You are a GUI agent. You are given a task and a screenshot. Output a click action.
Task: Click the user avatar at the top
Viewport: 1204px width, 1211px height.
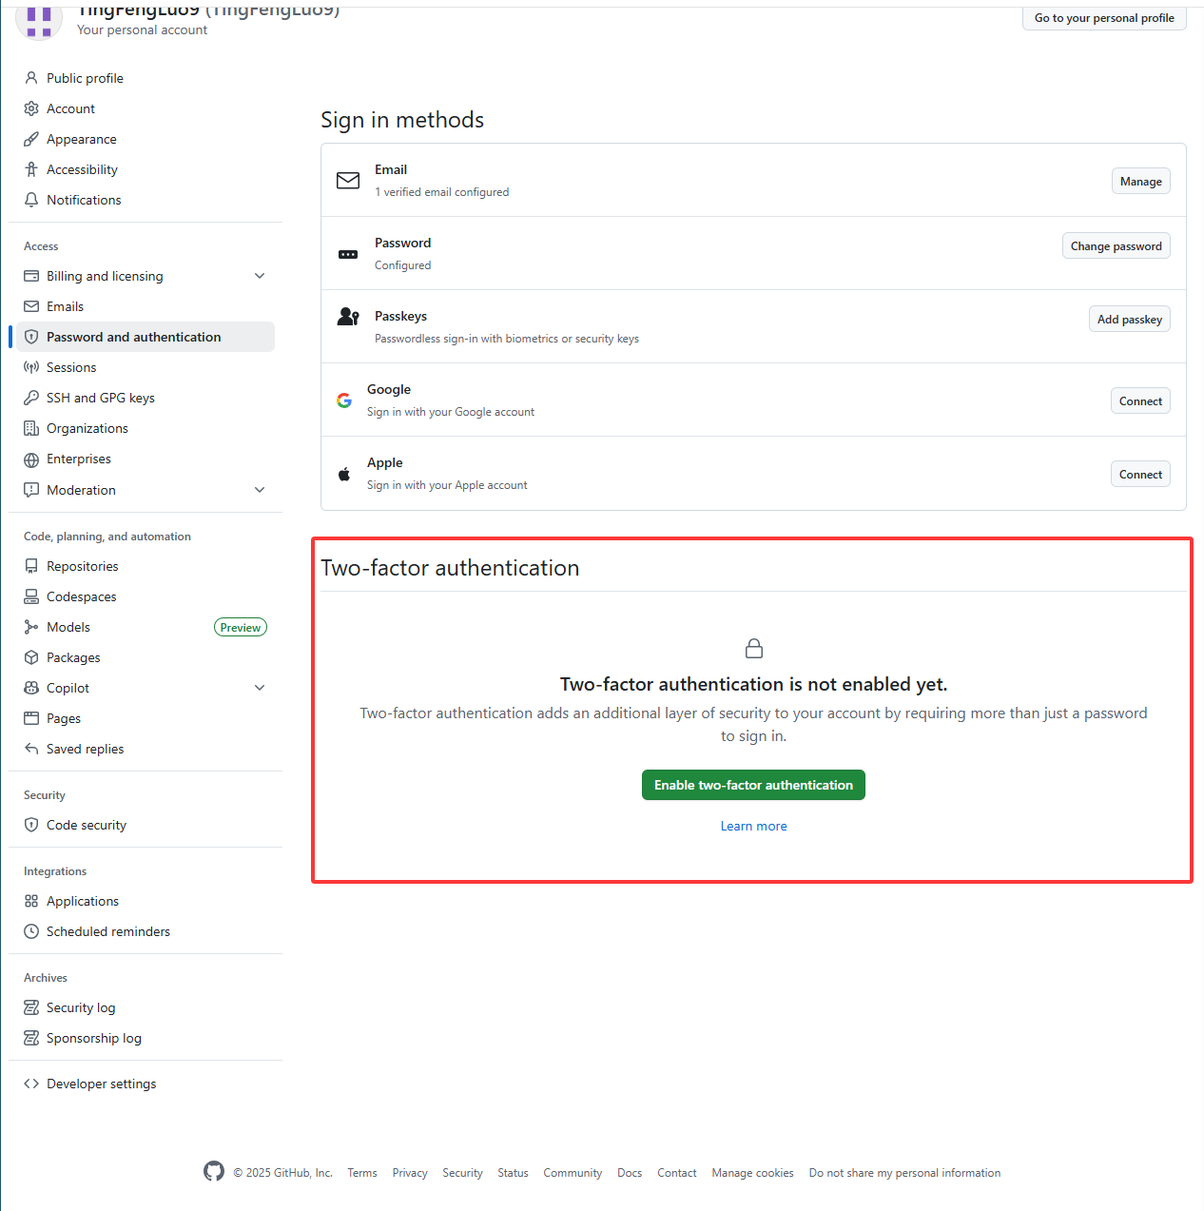[x=39, y=19]
